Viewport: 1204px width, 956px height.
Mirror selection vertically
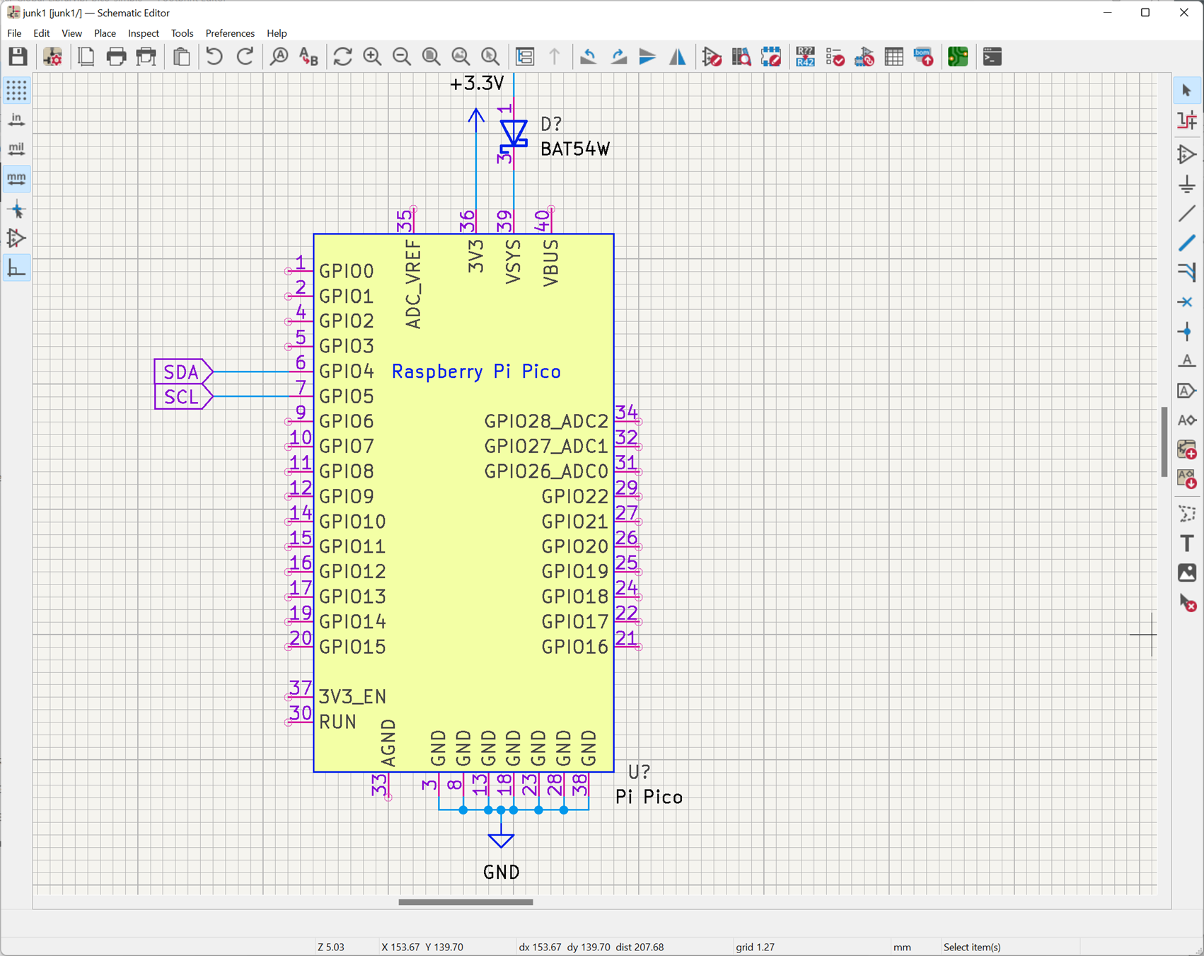pyautogui.click(x=647, y=57)
